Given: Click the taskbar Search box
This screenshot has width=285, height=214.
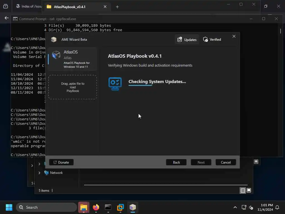Looking at the screenshot, I should [46, 207].
